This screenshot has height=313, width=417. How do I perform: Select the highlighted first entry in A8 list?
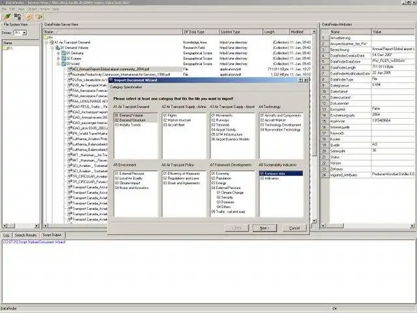(281, 173)
